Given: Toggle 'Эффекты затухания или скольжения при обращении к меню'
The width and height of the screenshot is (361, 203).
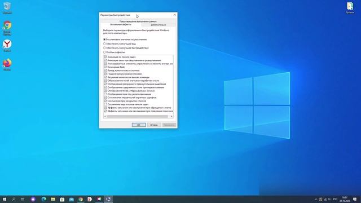Looking at the screenshot, I should coord(105,108).
